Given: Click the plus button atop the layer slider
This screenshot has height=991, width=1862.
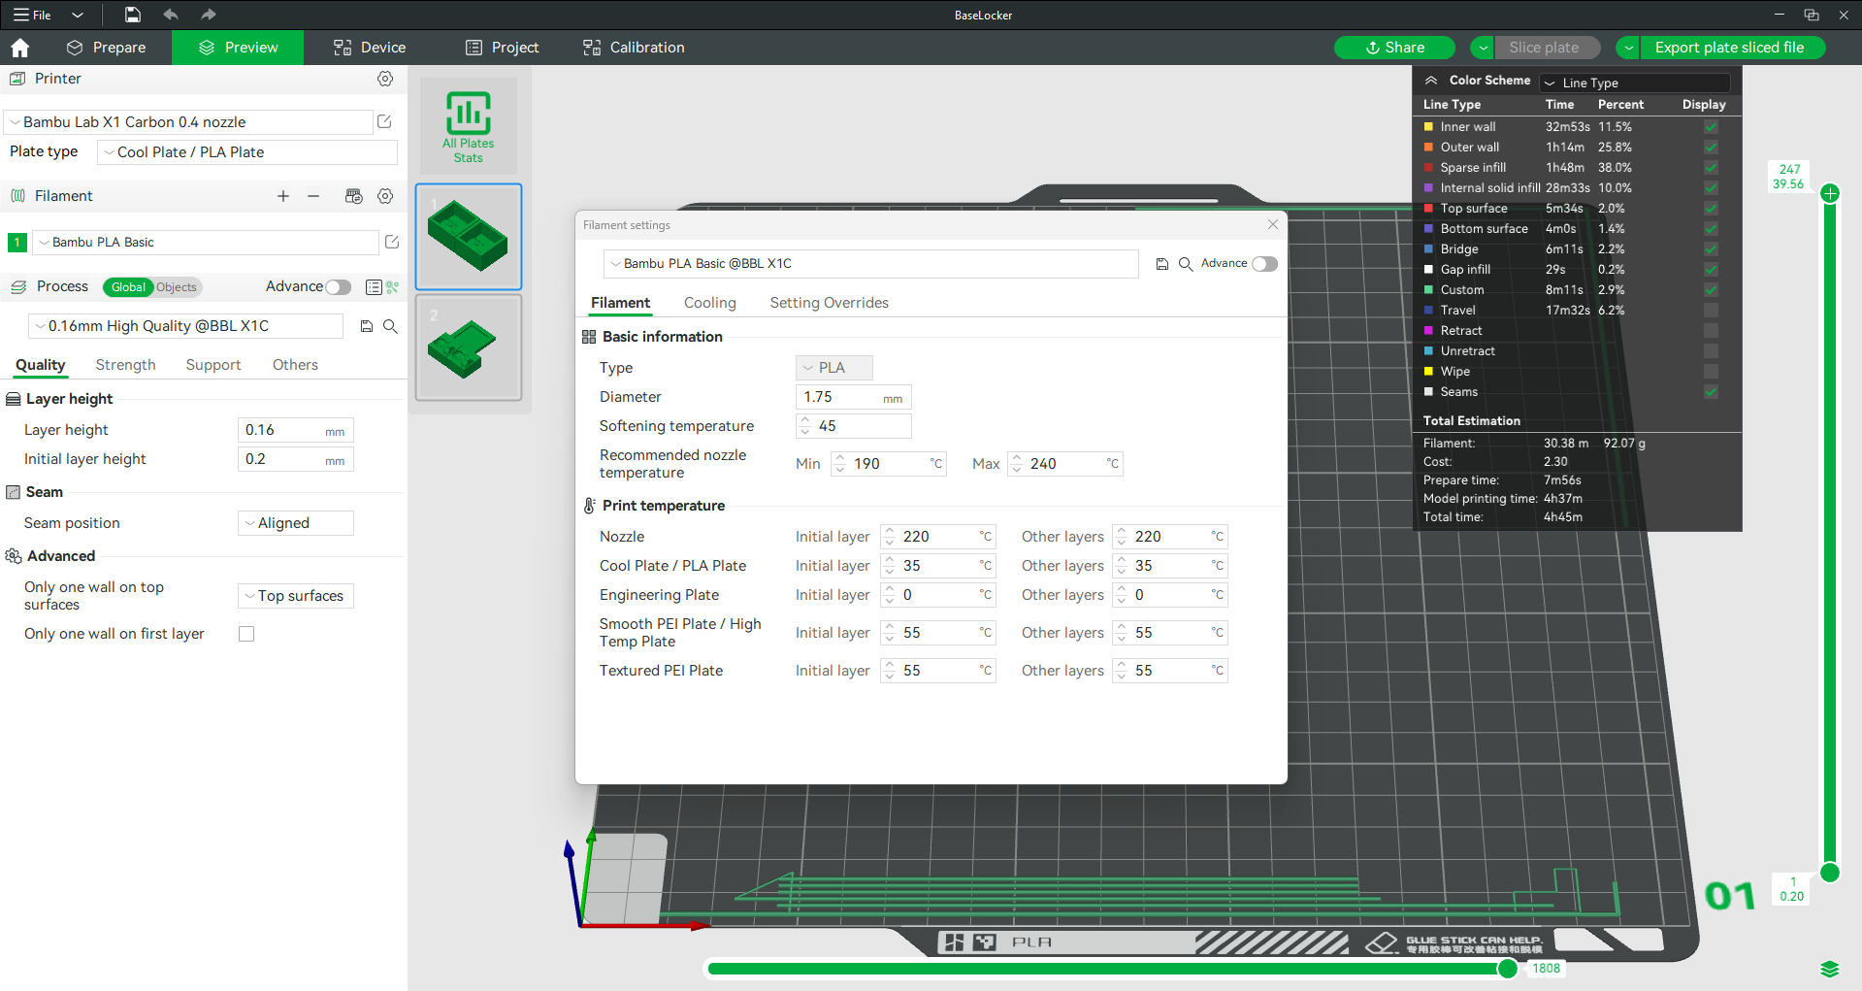Looking at the screenshot, I should point(1830,193).
